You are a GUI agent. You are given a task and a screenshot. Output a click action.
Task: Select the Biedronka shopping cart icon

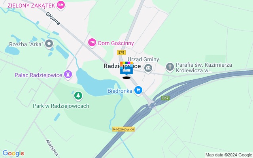pos(138,90)
